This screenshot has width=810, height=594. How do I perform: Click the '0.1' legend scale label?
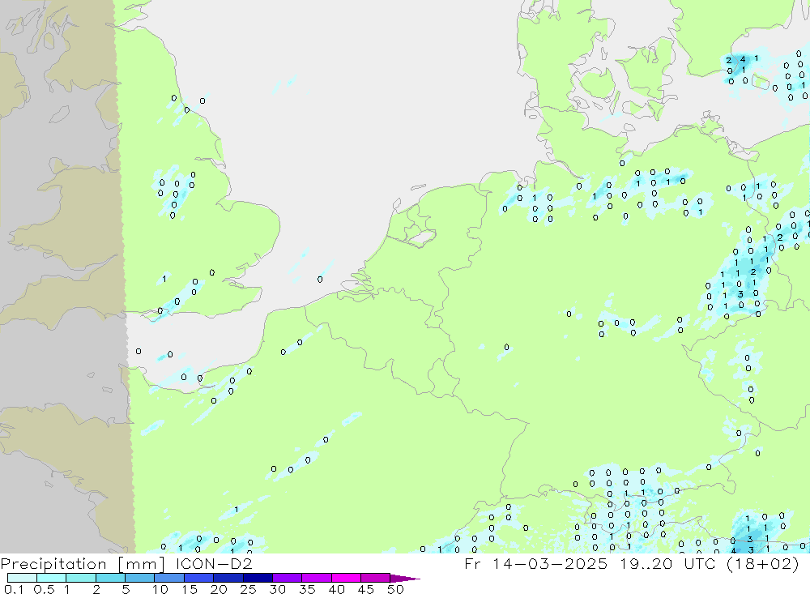14,589
